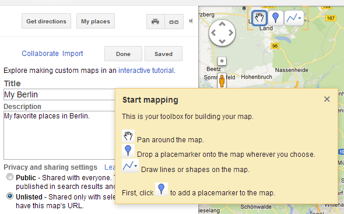Image resolution: width=344 pixels, height=214 pixels.
Task: Open Get directions
Action: [x=46, y=21]
